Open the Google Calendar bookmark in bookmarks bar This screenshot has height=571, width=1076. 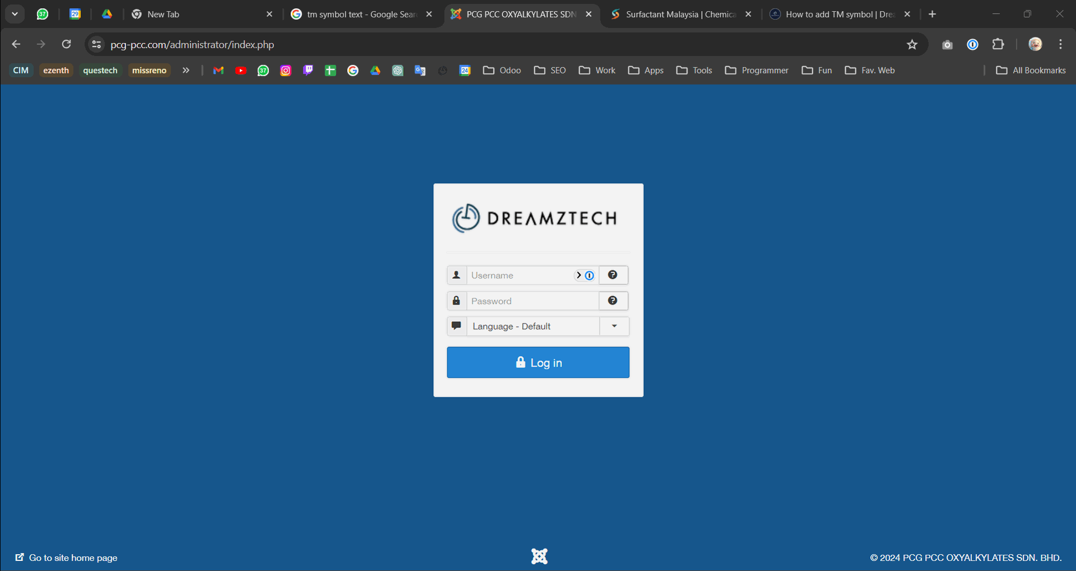pyautogui.click(x=465, y=70)
